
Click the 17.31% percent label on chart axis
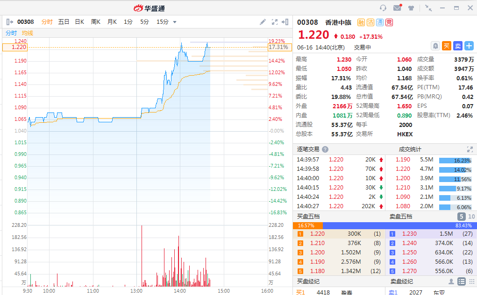point(279,48)
